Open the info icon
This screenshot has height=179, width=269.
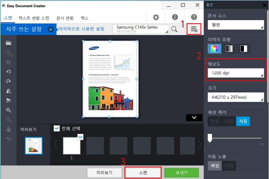tap(175, 17)
